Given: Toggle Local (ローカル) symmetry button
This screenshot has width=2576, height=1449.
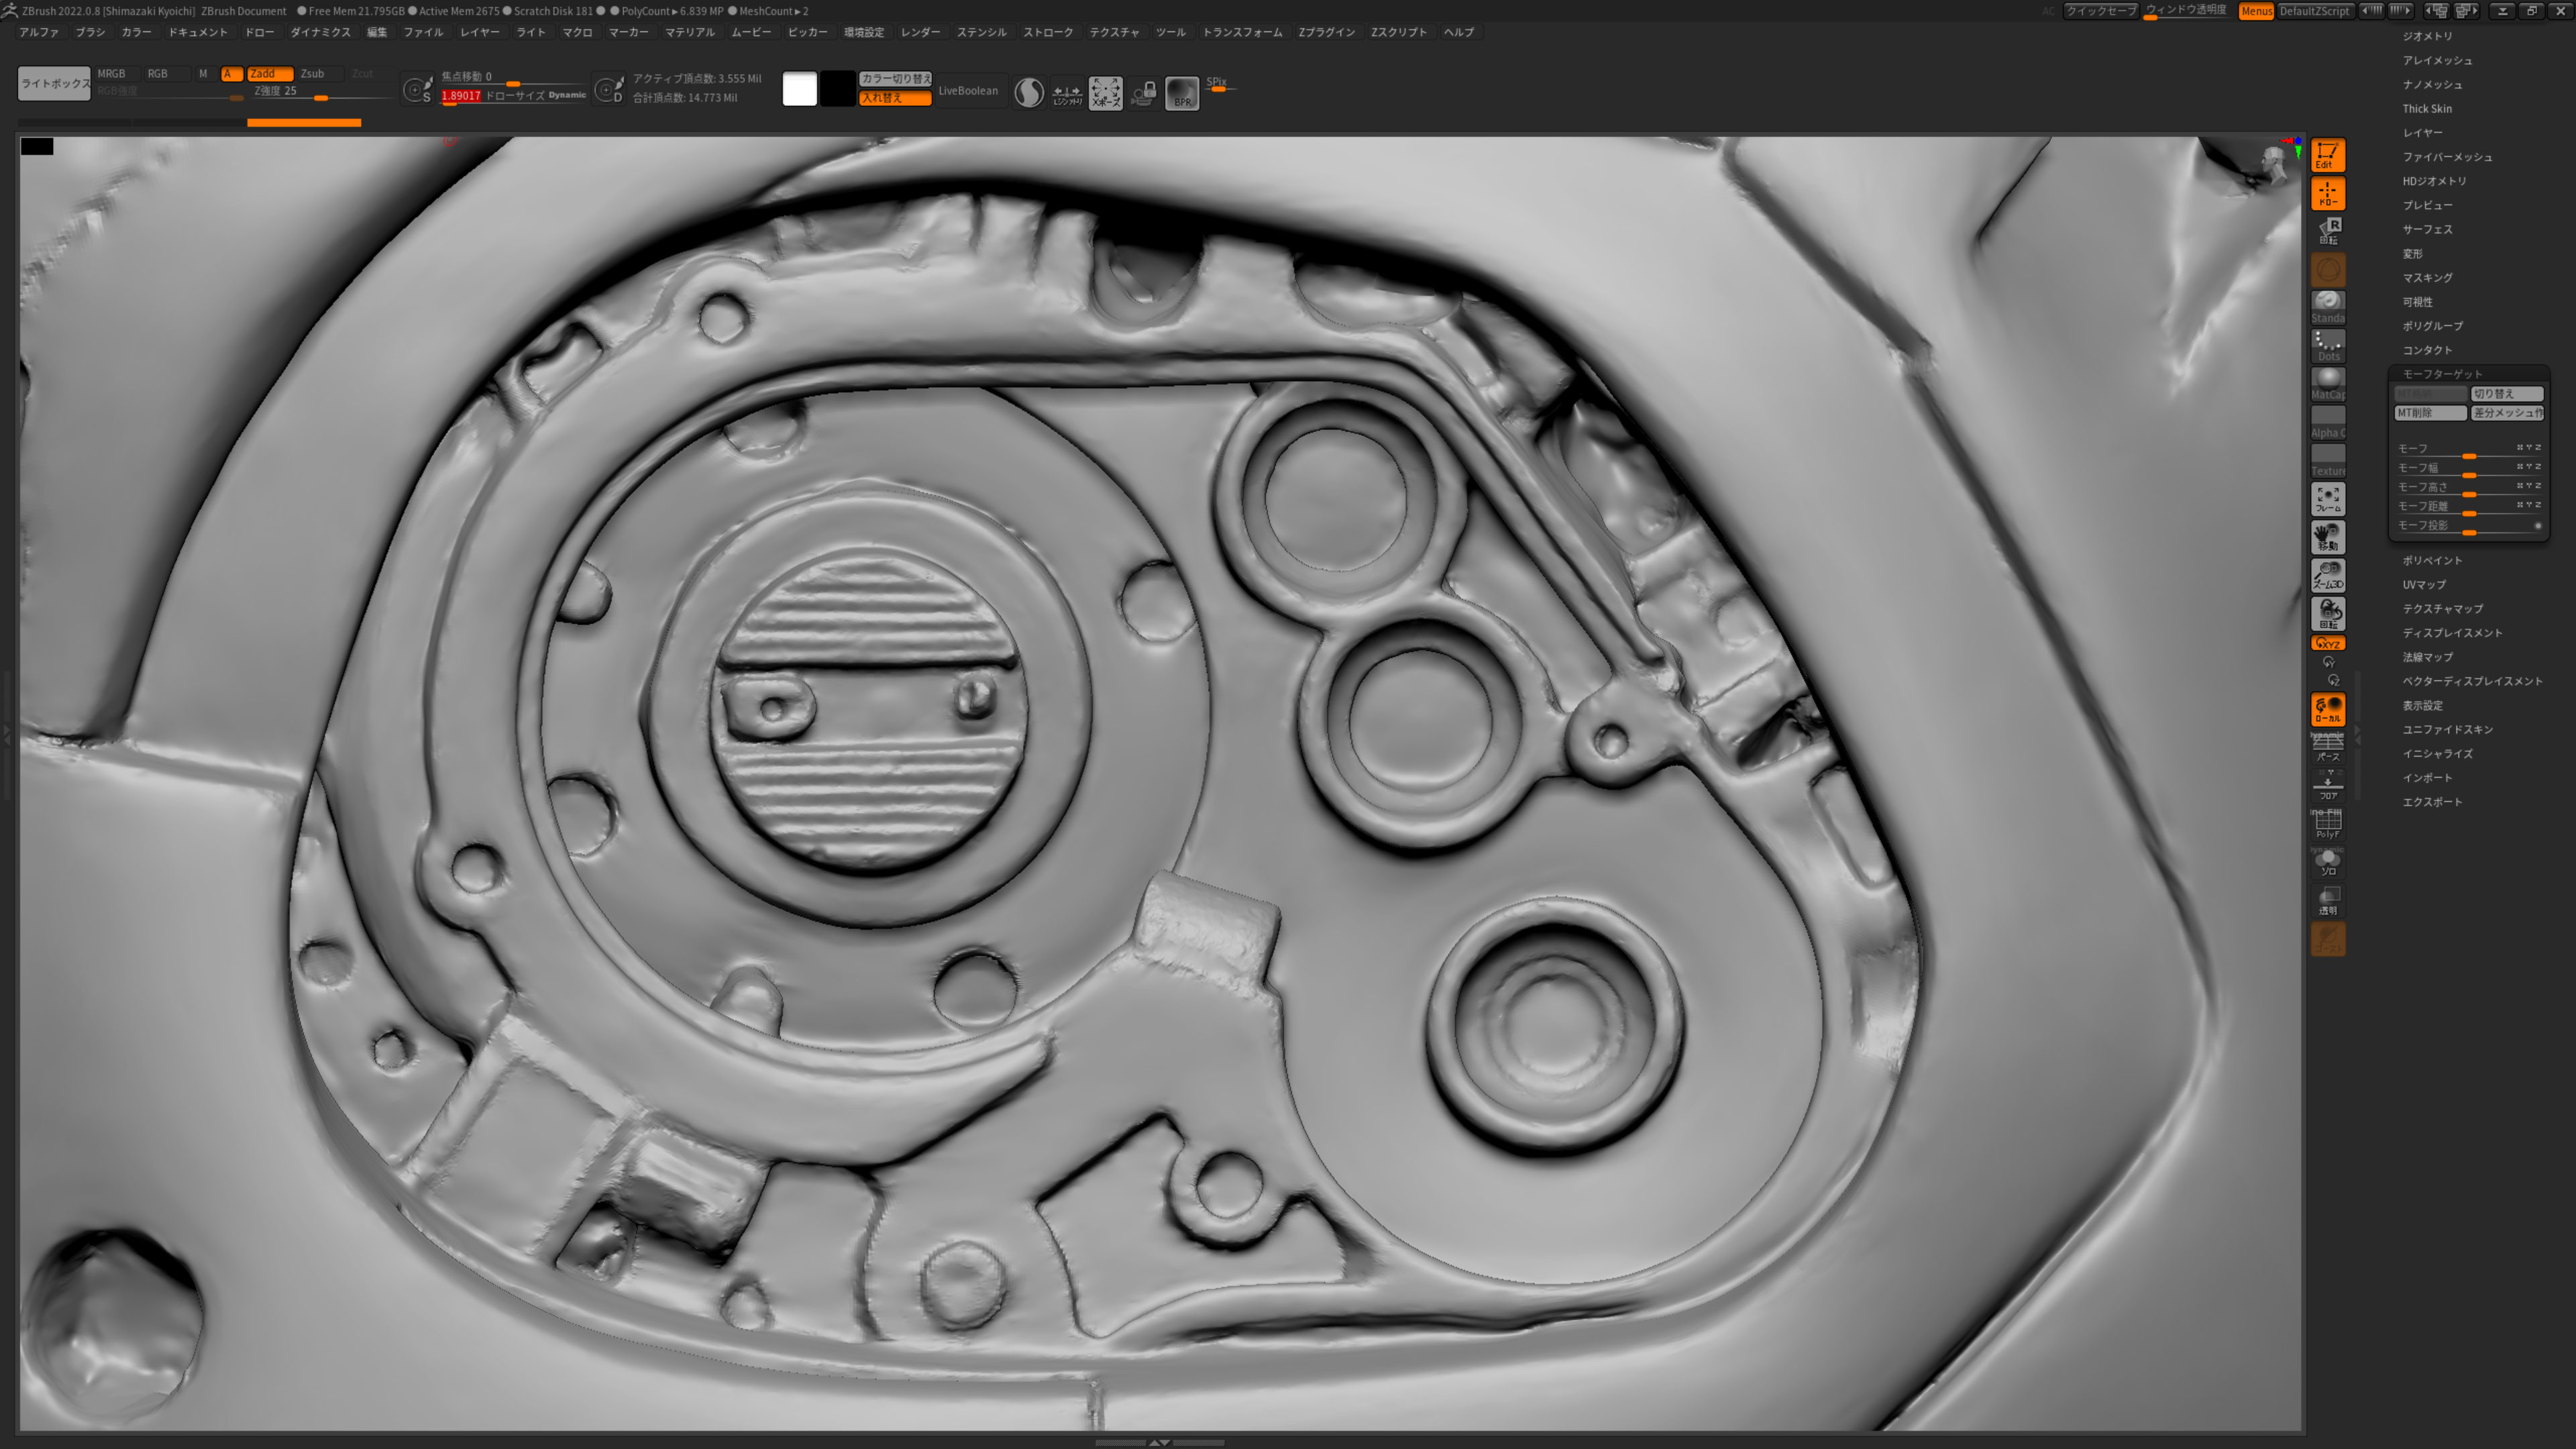Looking at the screenshot, I should pos(2327,709).
